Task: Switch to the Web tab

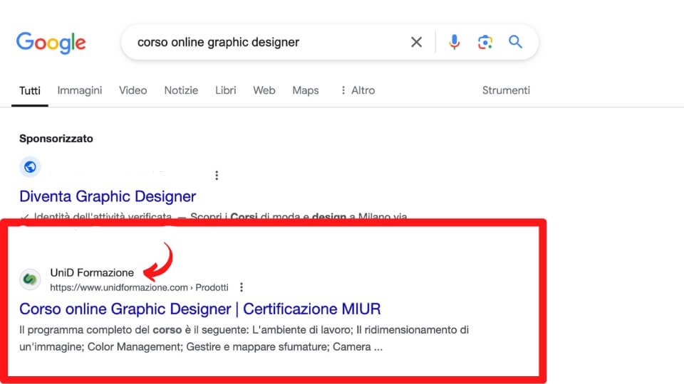Action: coord(264,90)
